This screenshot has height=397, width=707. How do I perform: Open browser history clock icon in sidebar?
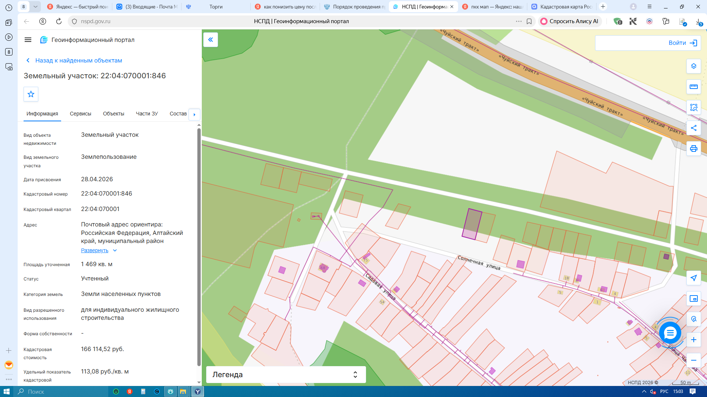9,7
